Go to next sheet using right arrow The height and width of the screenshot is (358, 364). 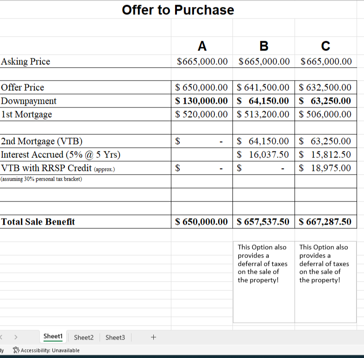[x=16, y=337]
